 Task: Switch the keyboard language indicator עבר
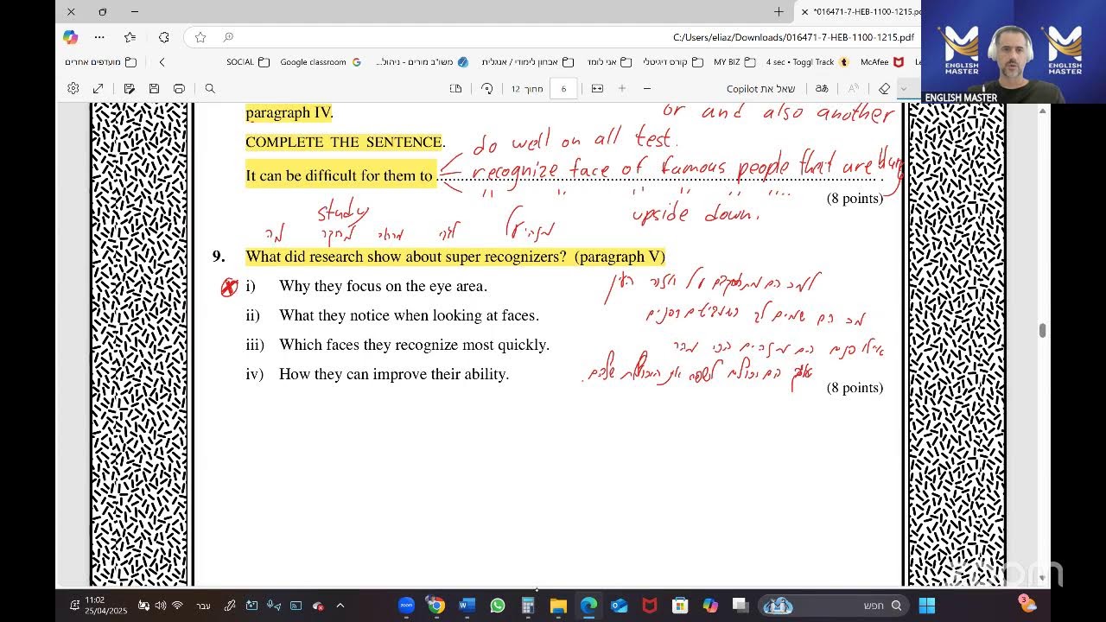pyautogui.click(x=204, y=606)
